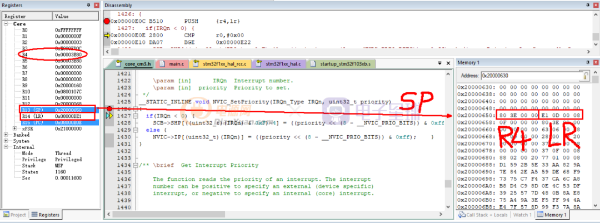The height and width of the screenshot is (223, 600).
Task: Collapse the Core register group
Action: tap(6, 24)
